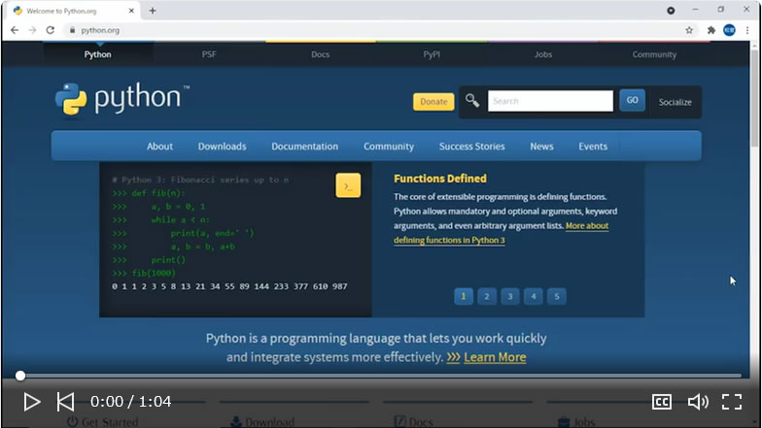The height and width of the screenshot is (428, 762).
Task: Click the Search input field
Action: click(x=550, y=101)
